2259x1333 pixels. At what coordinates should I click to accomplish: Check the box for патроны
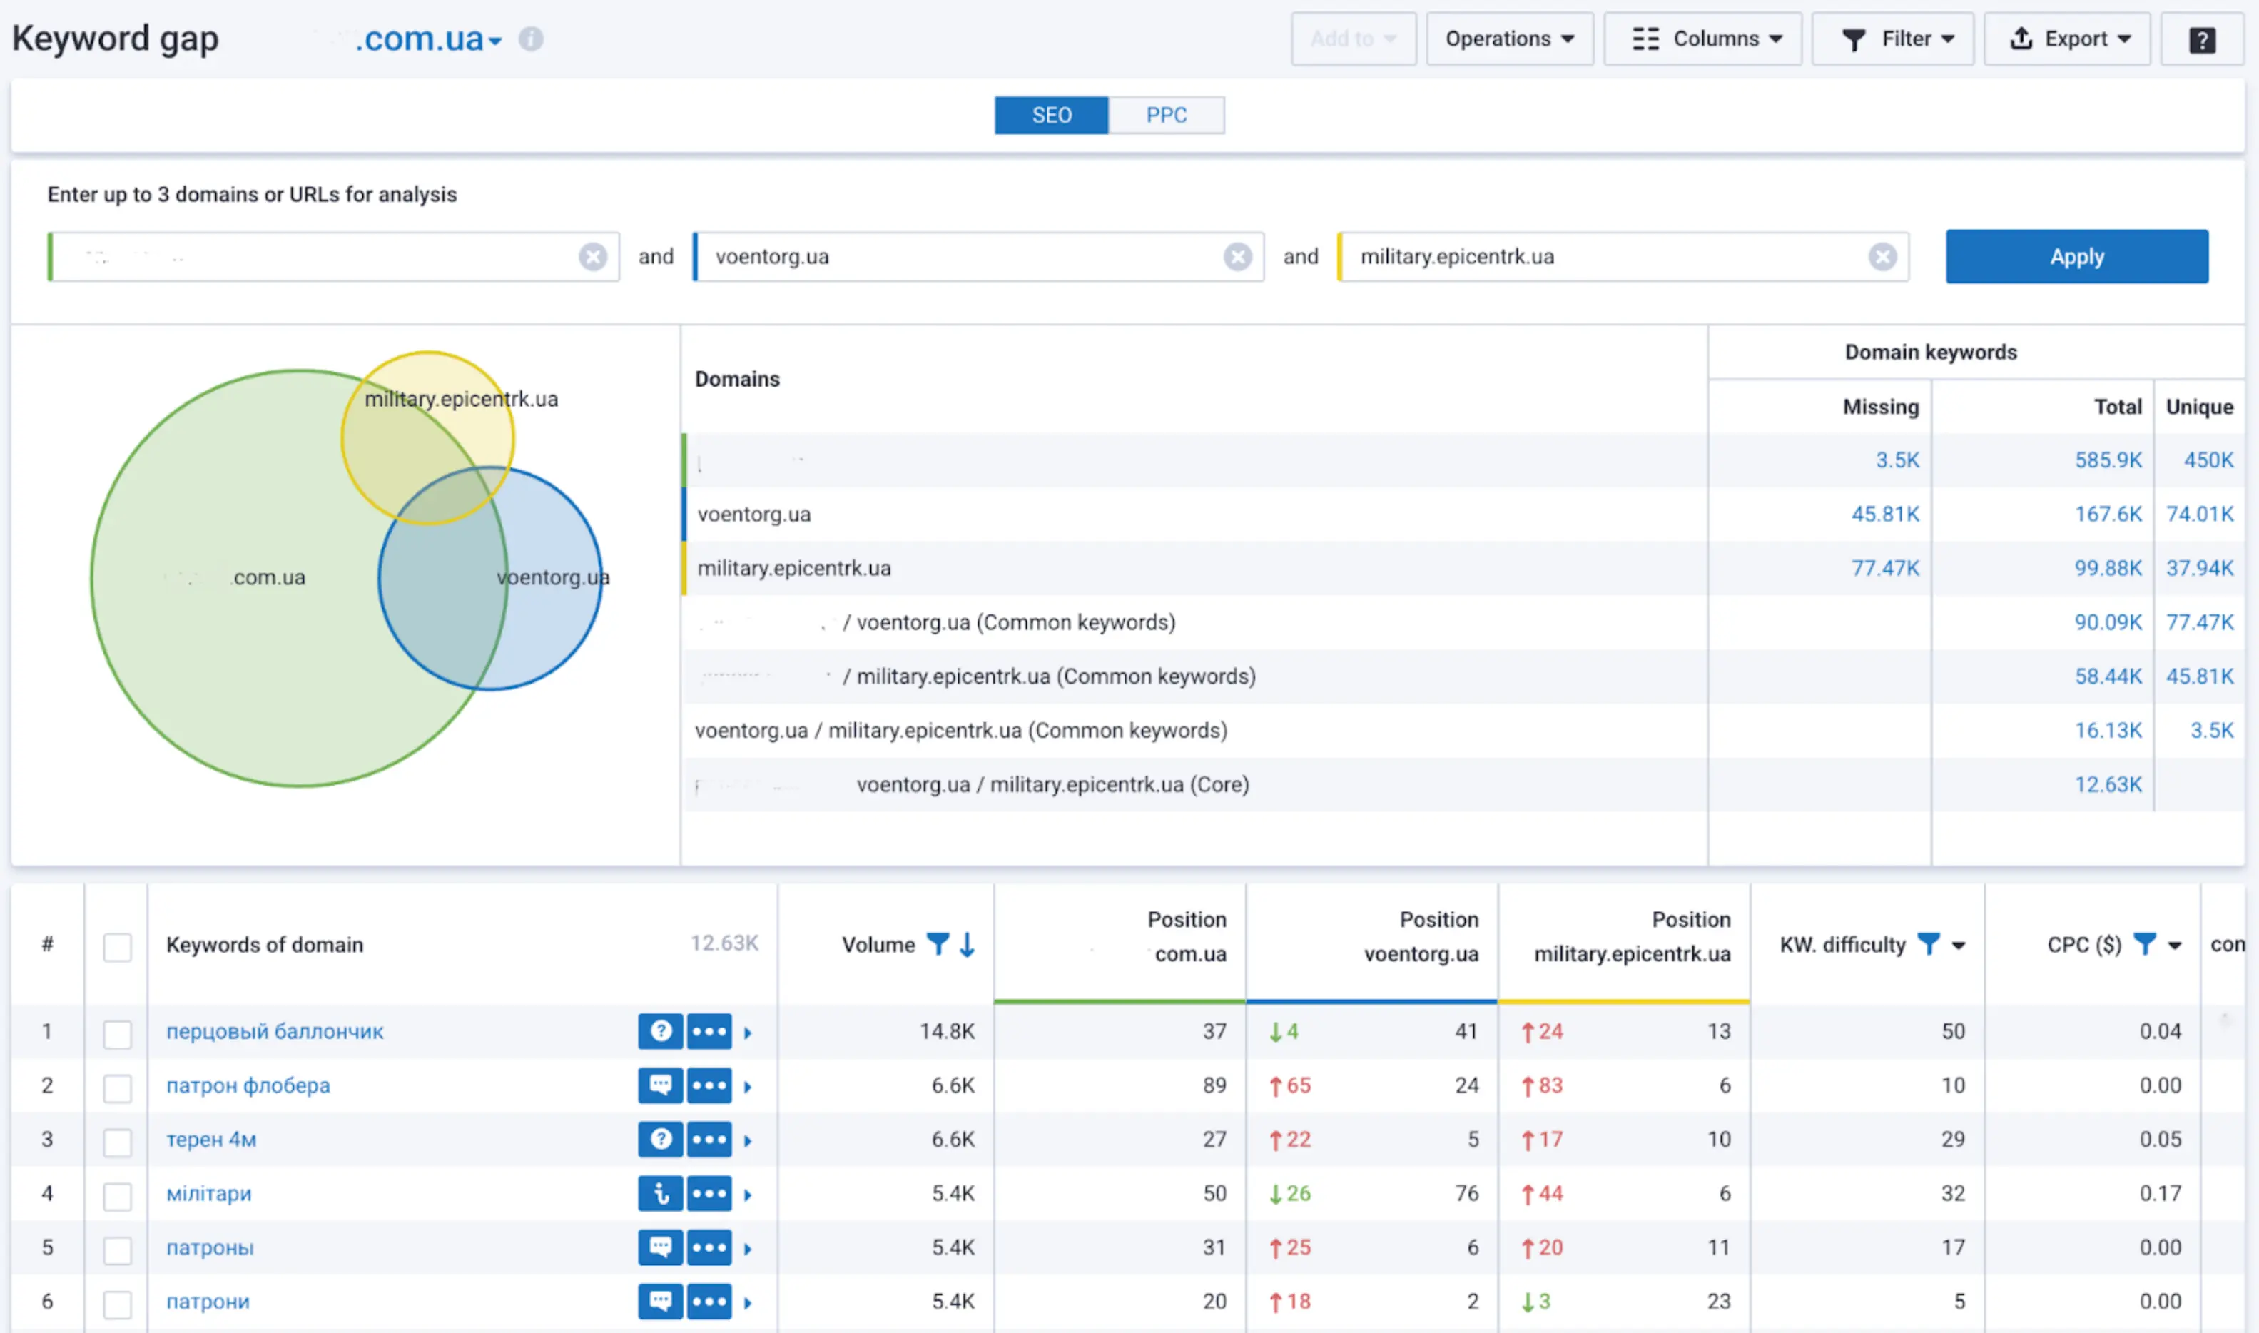(x=118, y=1250)
